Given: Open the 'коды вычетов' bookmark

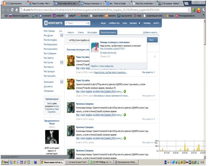Looking at the screenshot, I should click(x=125, y=16).
